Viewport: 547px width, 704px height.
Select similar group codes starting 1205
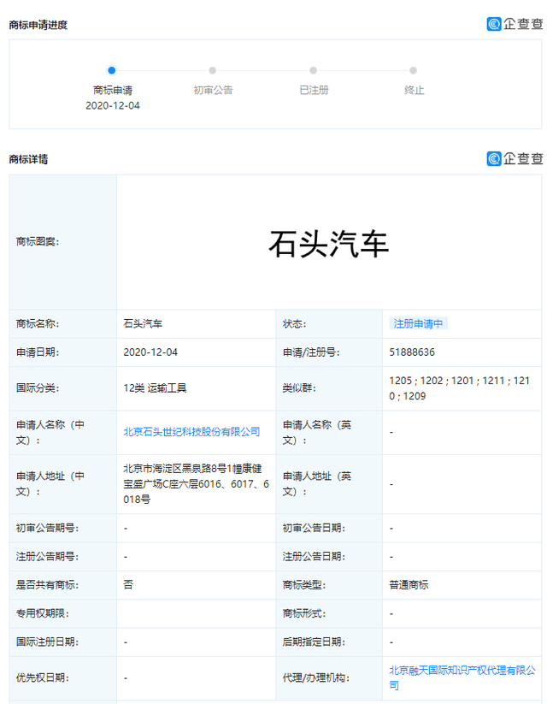[460, 387]
